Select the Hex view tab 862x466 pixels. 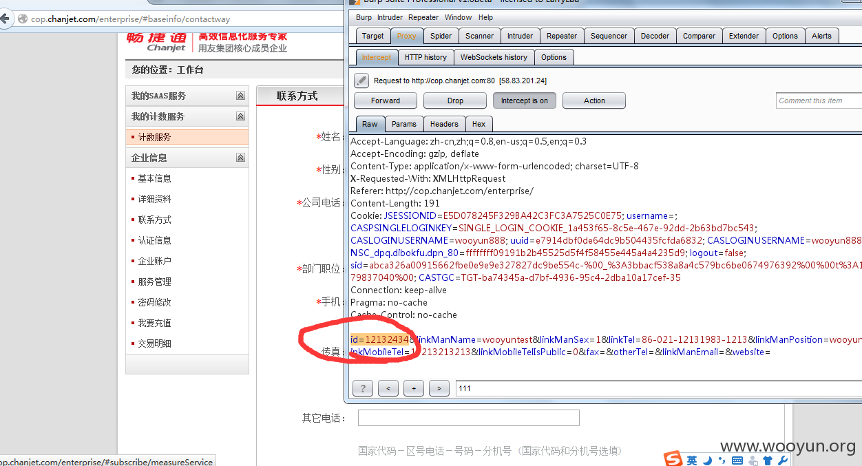point(479,124)
